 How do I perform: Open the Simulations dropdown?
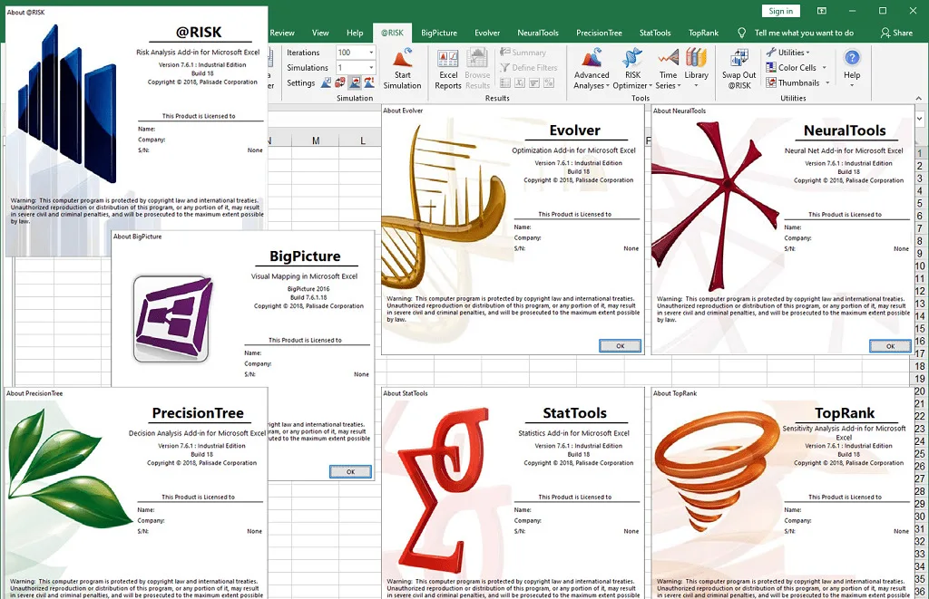[371, 67]
